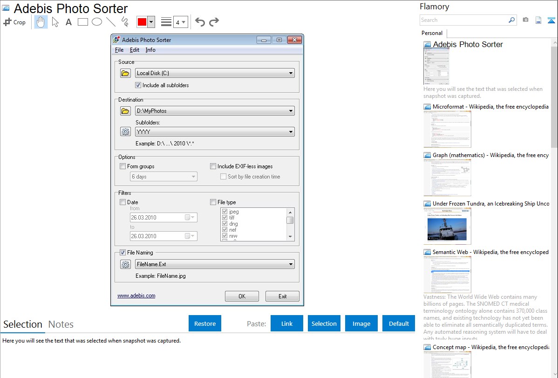Pick the rectangle drawing tool
Image resolution: width=558 pixels, height=378 pixels.
[x=82, y=22]
